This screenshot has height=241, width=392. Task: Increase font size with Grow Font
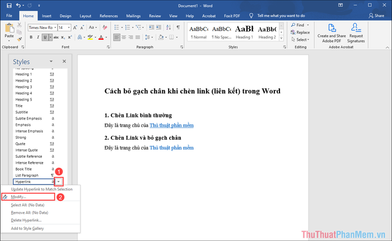click(x=75, y=27)
